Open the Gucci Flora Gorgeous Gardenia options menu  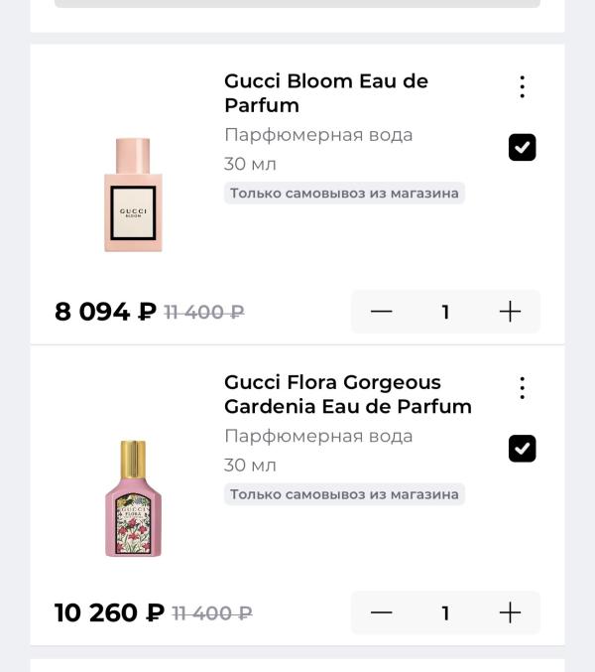(x=522, y=388)
